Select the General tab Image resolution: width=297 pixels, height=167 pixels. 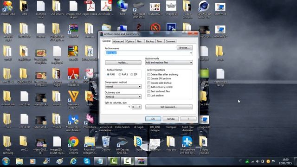pyautogui.click(x=106, y=41)
